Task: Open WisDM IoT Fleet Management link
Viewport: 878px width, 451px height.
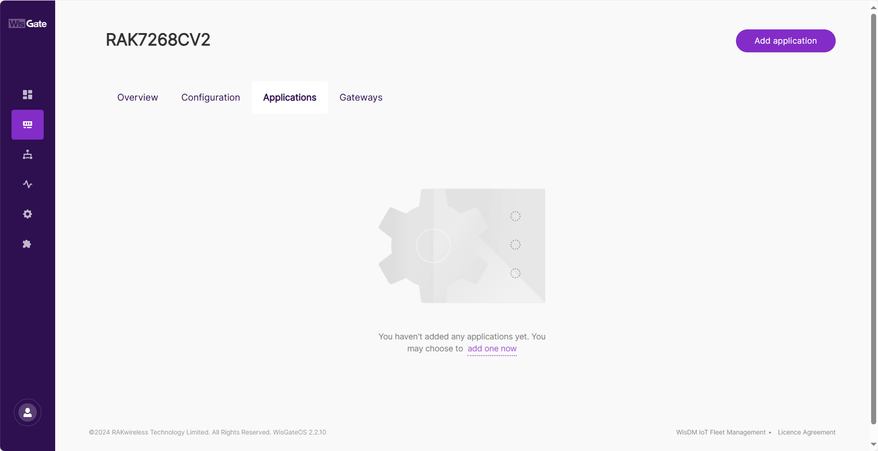Action: click(x=721, y=432)
